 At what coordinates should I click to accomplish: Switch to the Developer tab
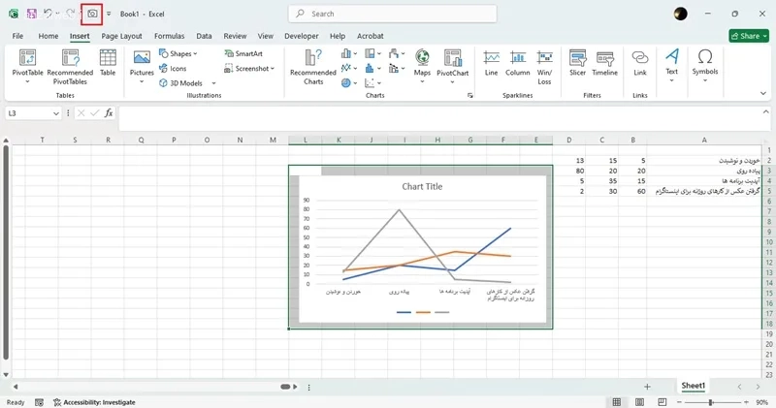point(300,36)
